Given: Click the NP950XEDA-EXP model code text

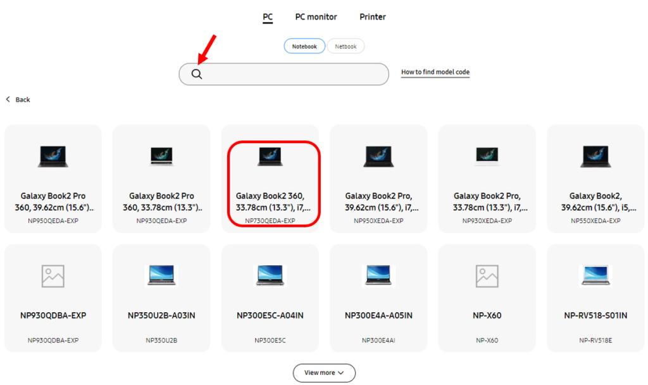Looking at the screenshot, I should click(378, 221).
